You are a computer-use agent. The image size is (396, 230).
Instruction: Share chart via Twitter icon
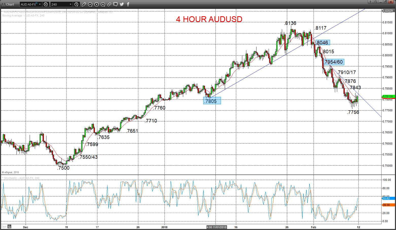coord(122,4)
